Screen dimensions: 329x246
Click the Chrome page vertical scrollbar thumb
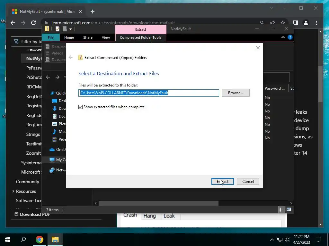coord(320,84)
